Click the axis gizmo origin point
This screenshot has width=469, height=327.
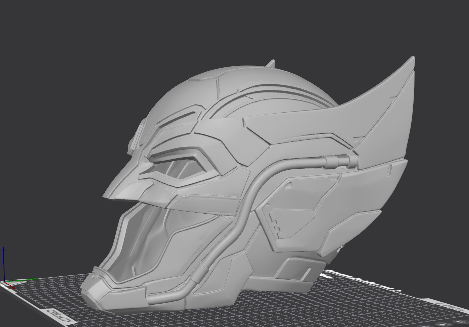[4, 282]
